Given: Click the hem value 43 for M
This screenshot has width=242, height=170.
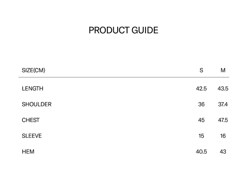Looking at the screenshot, I should point(223,152).
